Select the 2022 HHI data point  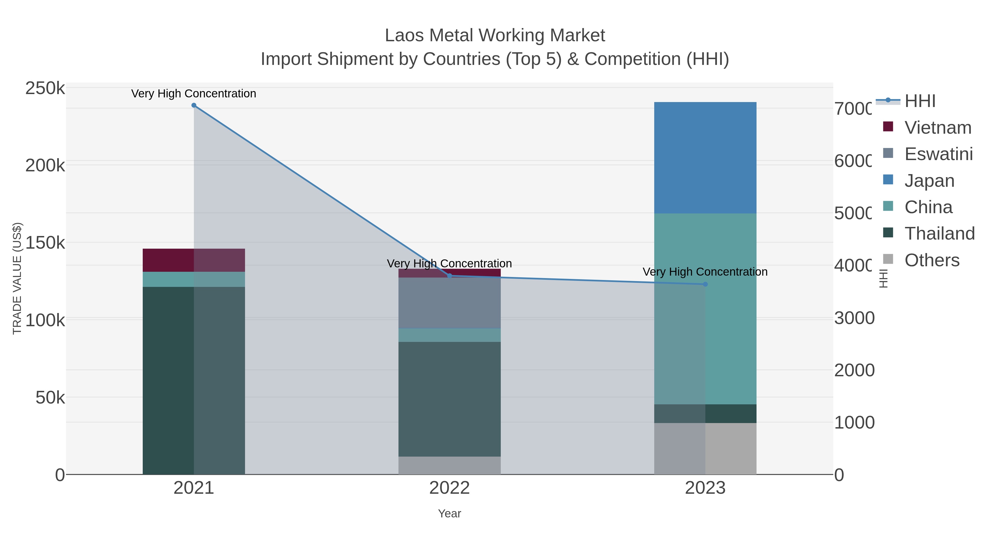(x=450, y=276)
